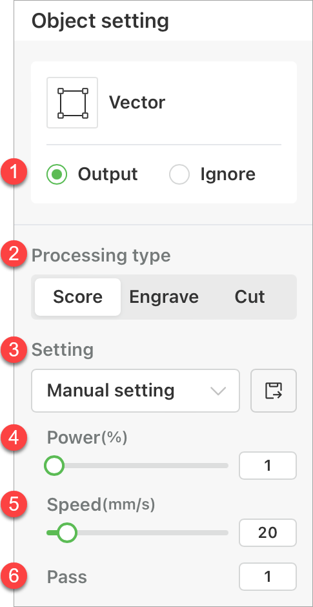Switch processing type to Engrave
Viewport: 313px width, 607px height.
click(x=164, y=297)
